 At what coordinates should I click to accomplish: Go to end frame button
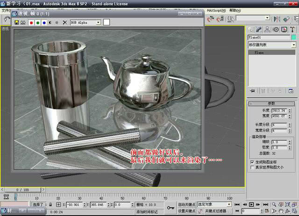click(x=266, y=205)
